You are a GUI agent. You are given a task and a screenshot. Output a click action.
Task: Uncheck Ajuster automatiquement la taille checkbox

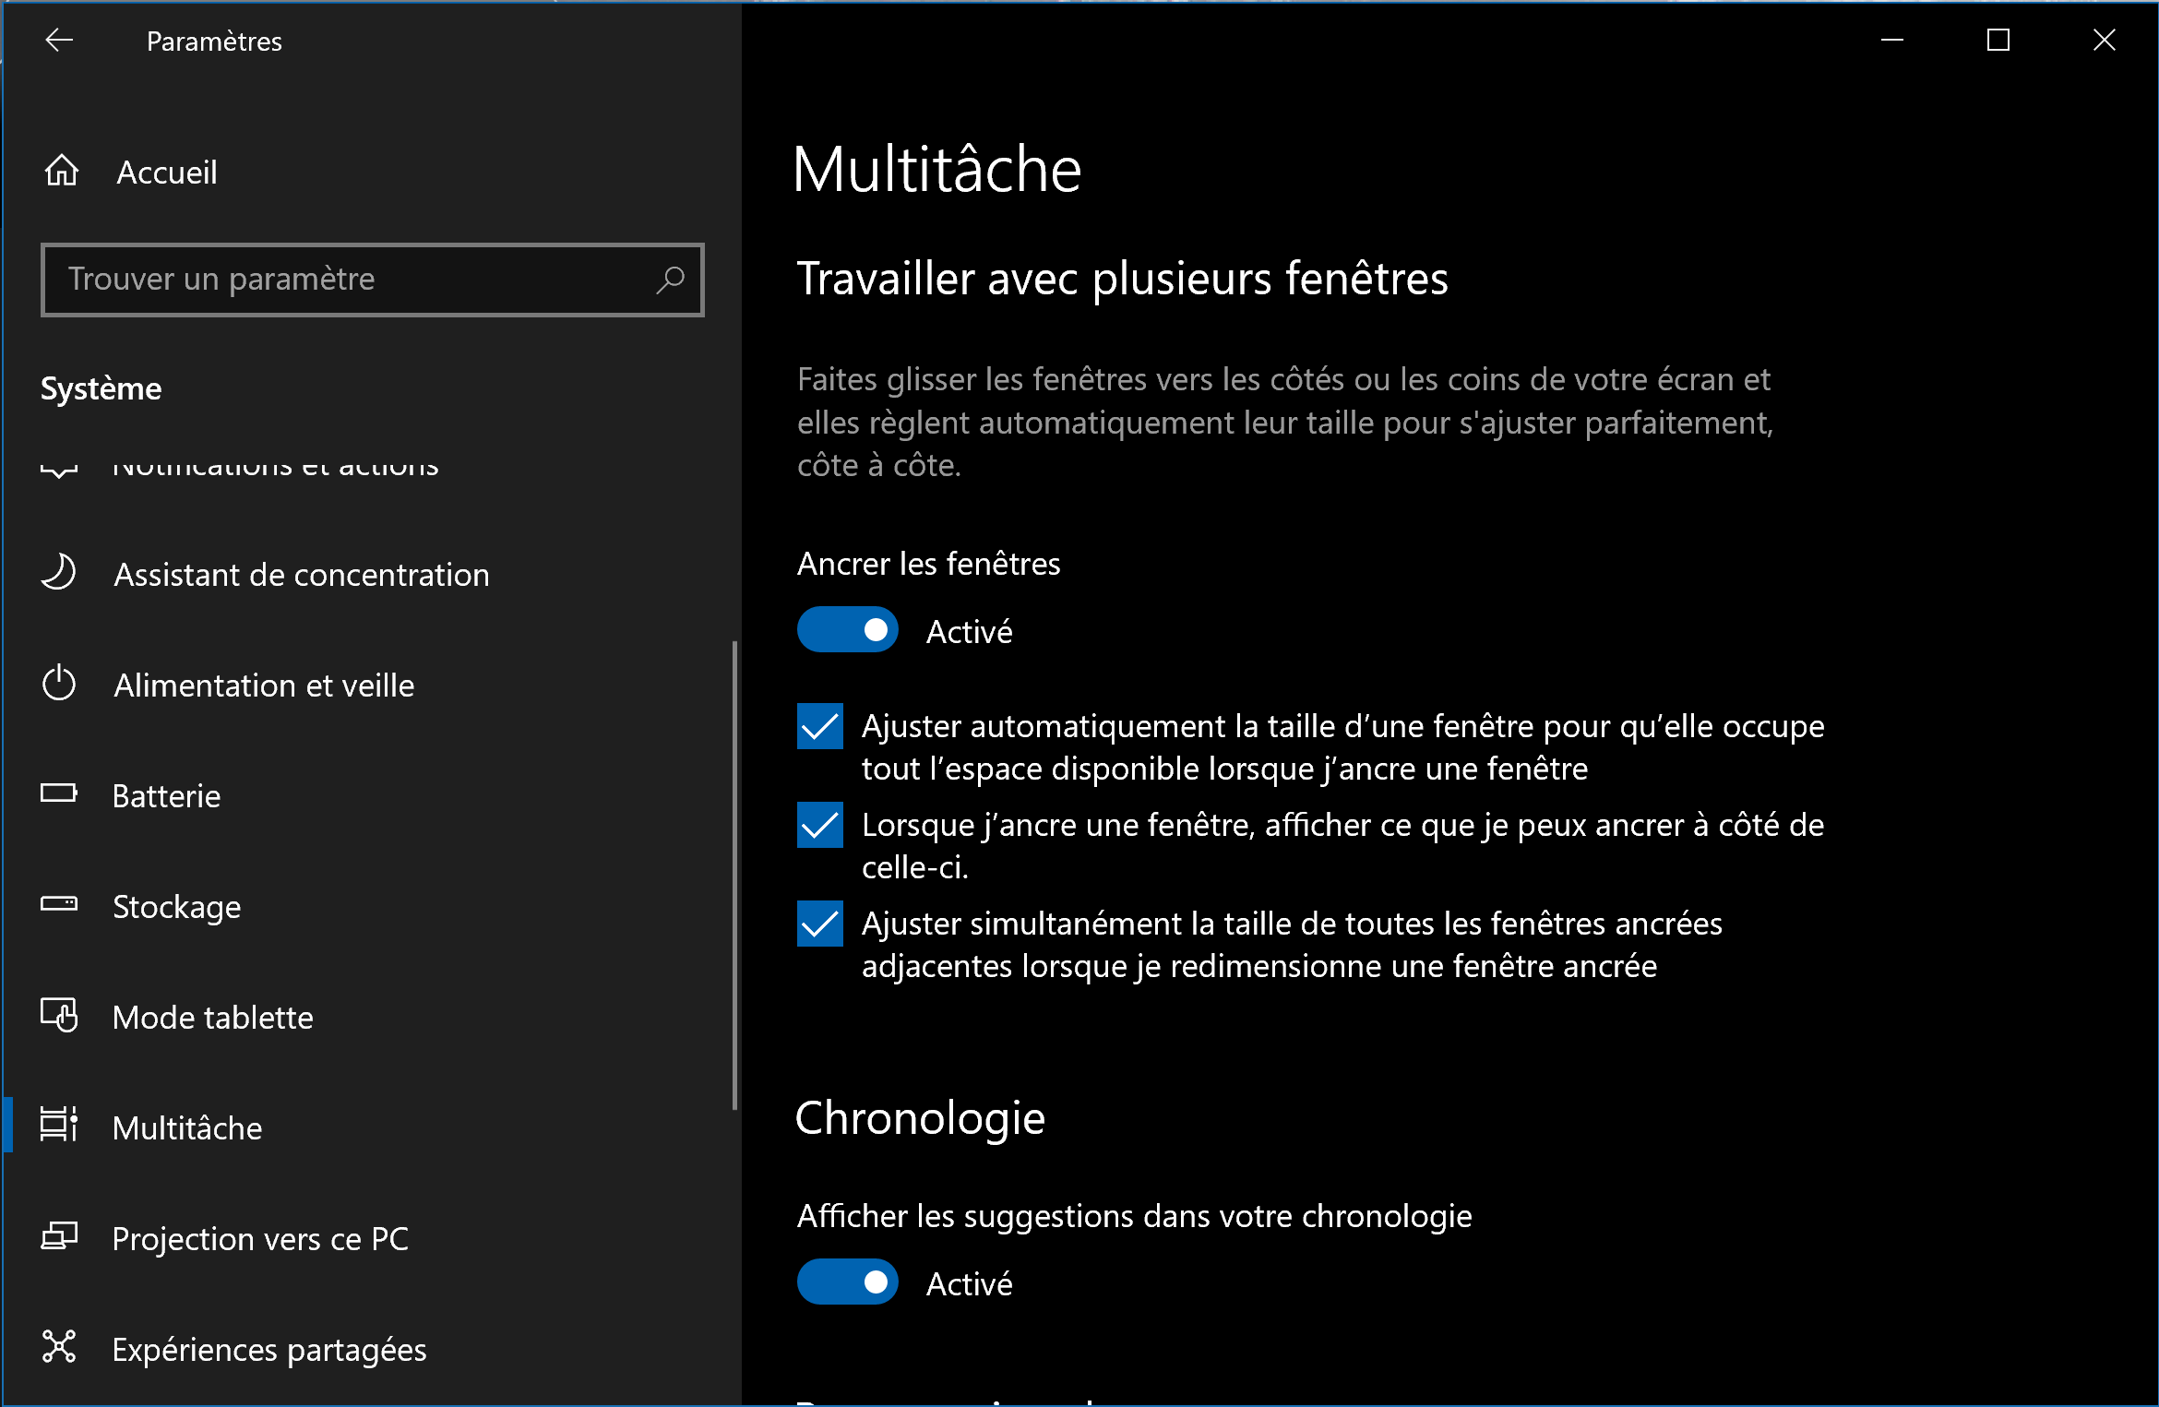[819, 727]
